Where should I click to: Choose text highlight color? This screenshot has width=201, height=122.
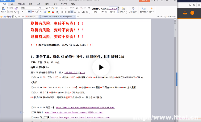point(49,12)
